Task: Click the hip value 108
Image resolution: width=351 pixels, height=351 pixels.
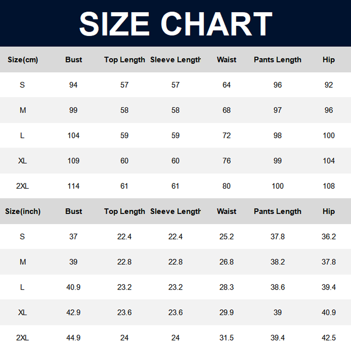Action: [329, 186]
